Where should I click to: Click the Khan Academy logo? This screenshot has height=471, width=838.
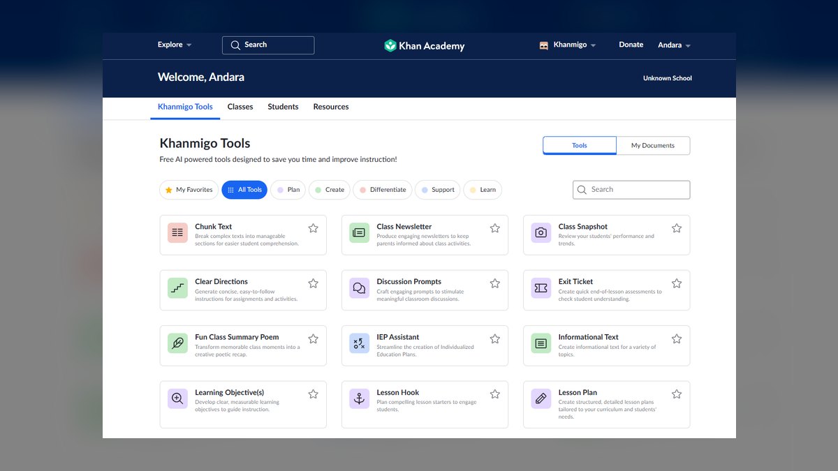coord(424,45)
